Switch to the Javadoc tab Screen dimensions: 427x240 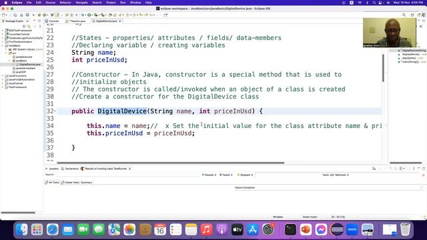(52, 169)
